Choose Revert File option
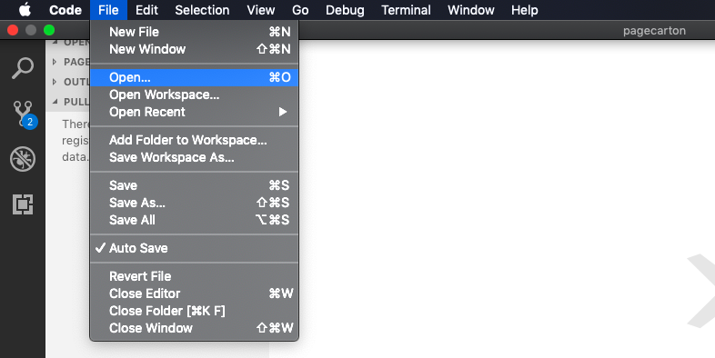 click(x=195, y=276)
